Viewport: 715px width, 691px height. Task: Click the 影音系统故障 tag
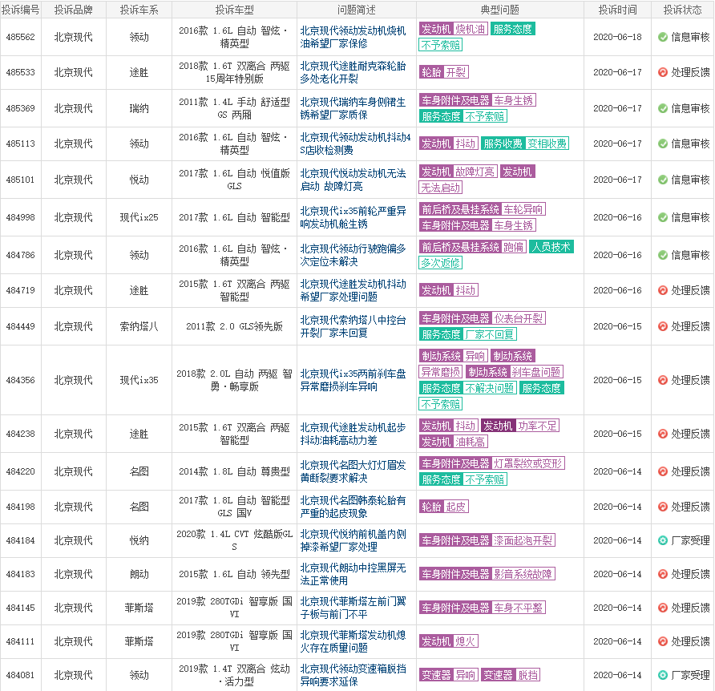(523, 574)
